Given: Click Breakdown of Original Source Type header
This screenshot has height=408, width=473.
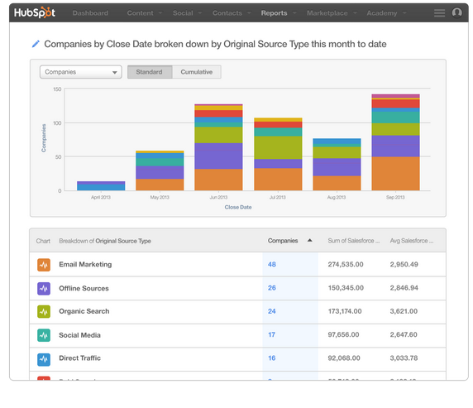Looking at the screenshot, I should [105, 241].
